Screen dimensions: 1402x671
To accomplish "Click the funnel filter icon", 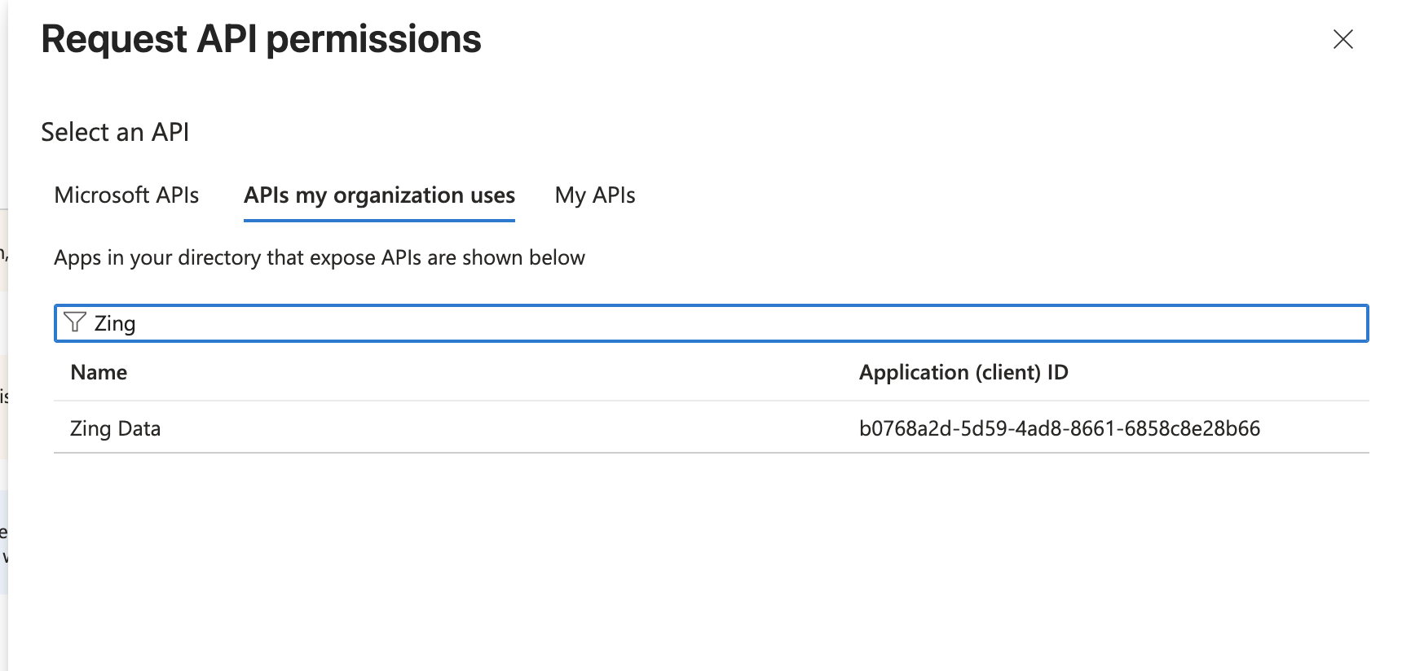I will point(74,322).
